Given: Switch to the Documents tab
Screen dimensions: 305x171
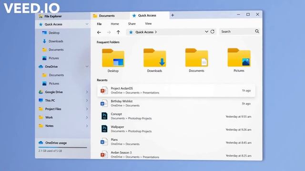Looking at the screenshot, I should coord(110,16).
